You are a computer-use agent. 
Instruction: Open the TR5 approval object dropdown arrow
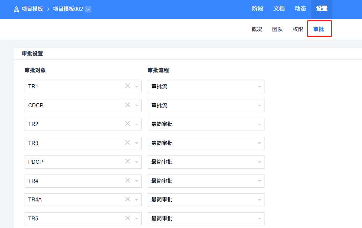(x=137, y=219)
